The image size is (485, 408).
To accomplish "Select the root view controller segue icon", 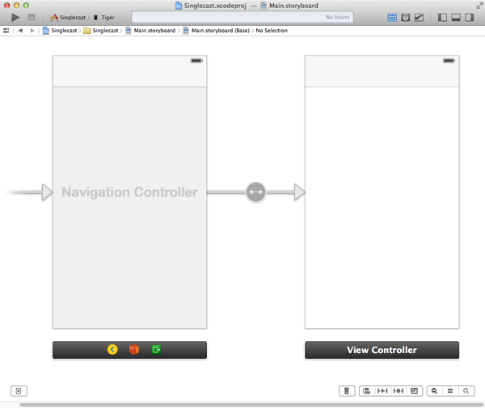I will (x=255, y=192).
